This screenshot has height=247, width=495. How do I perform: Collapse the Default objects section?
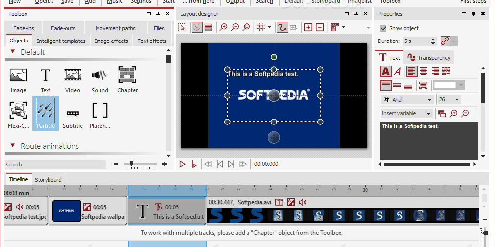click(13, 52)
